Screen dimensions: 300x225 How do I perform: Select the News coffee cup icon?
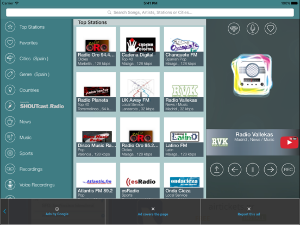(x=10, y=122)
